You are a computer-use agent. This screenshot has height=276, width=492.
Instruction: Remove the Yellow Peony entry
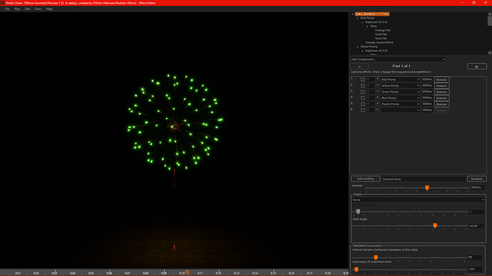pyautogui.click(x=441, y=86)
